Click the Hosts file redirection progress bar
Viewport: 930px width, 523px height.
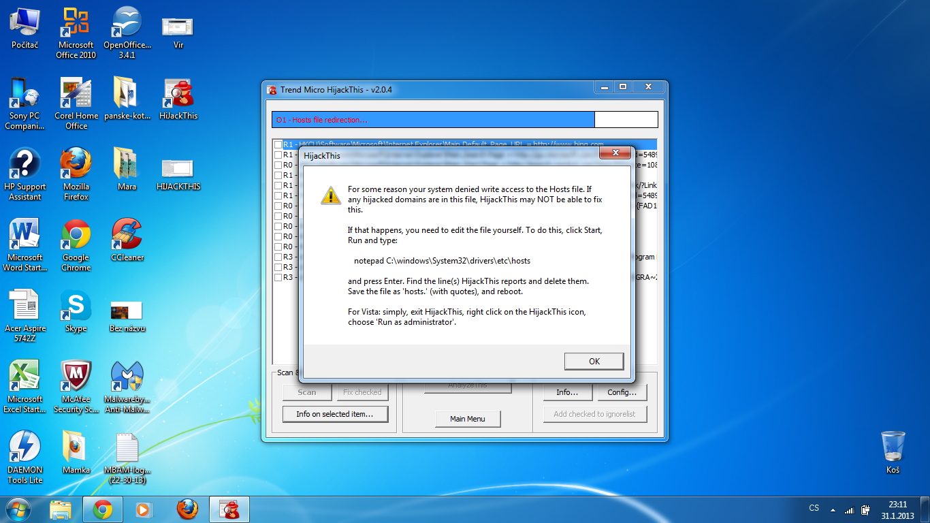click(x=465, y=120)
